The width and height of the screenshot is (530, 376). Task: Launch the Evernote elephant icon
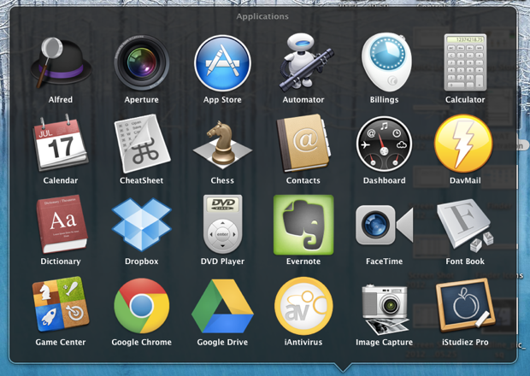[x=303, y=225]
